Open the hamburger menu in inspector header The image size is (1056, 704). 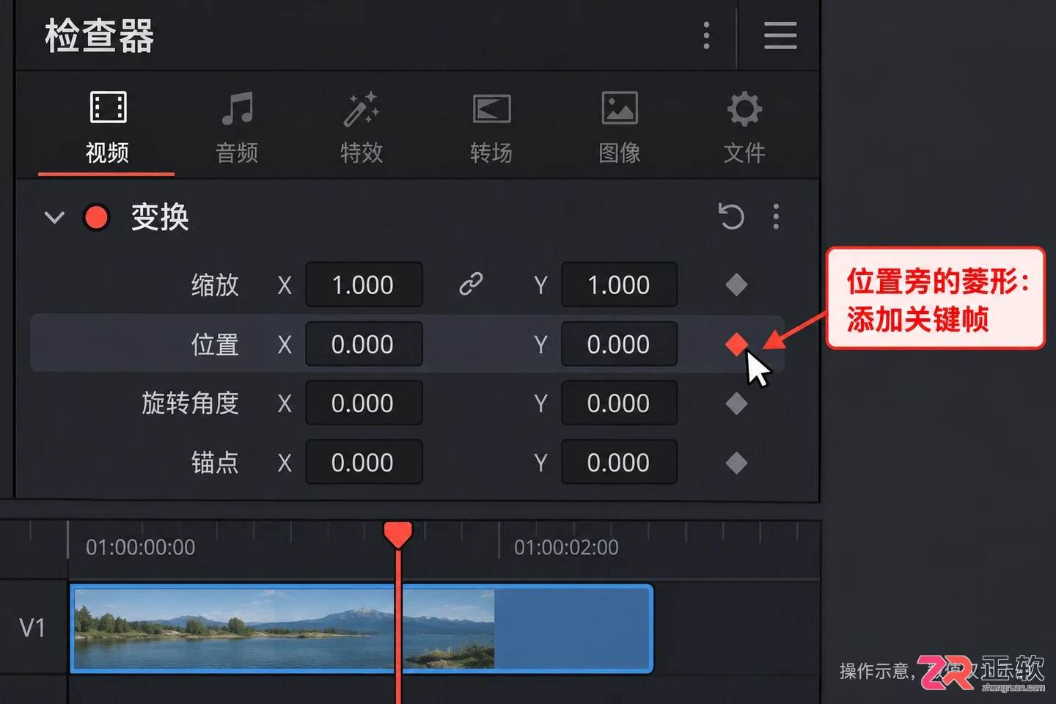point(780,35)
